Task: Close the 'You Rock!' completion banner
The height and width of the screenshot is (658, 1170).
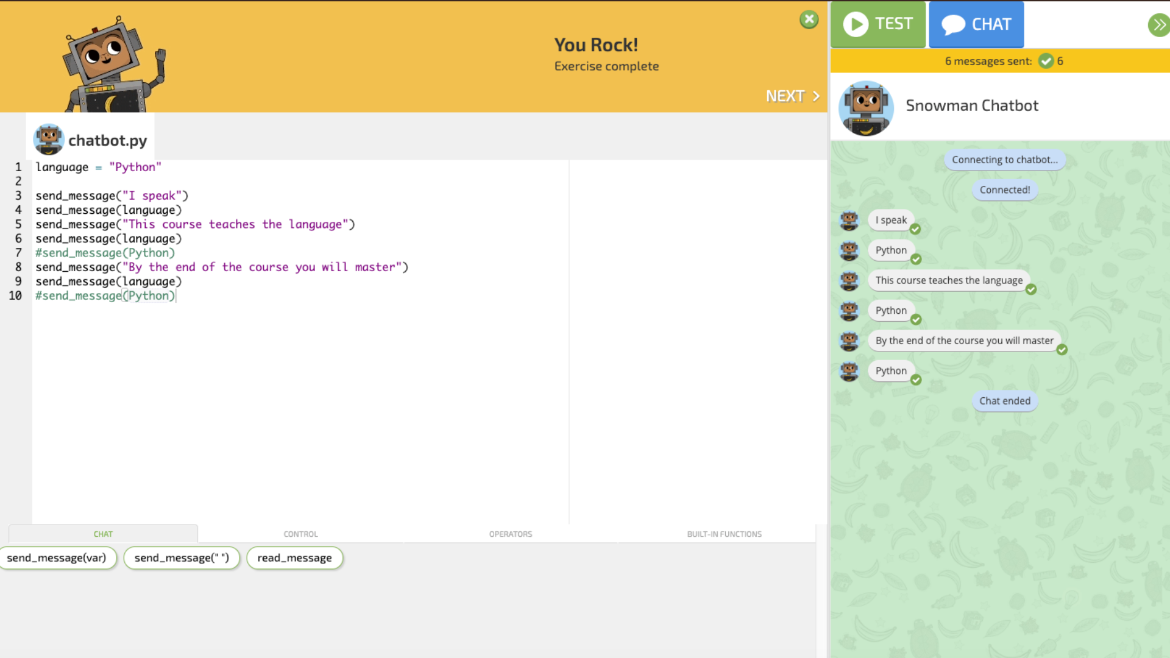Action: (x=809, y=19)
